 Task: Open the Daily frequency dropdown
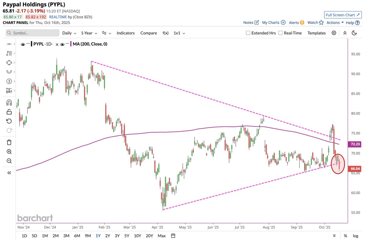69,33
